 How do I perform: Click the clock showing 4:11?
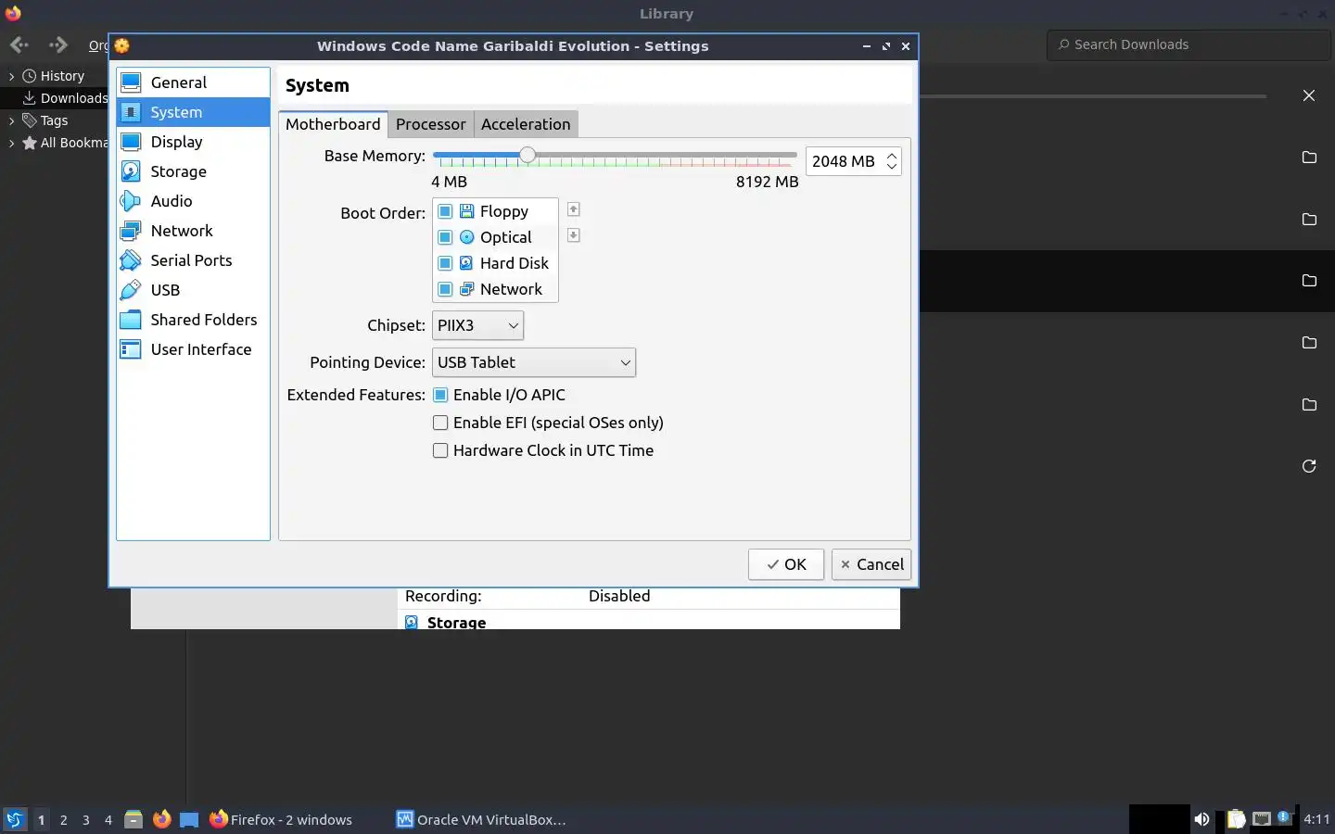[x=1316, y=819]
